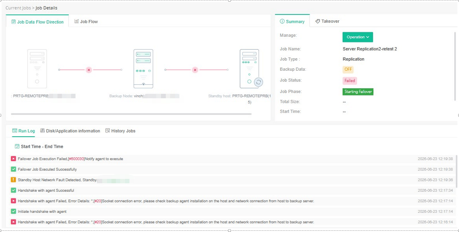Open the Job Data Flow Direction tab
Screen dimensions: 459x232
point(37,22)
